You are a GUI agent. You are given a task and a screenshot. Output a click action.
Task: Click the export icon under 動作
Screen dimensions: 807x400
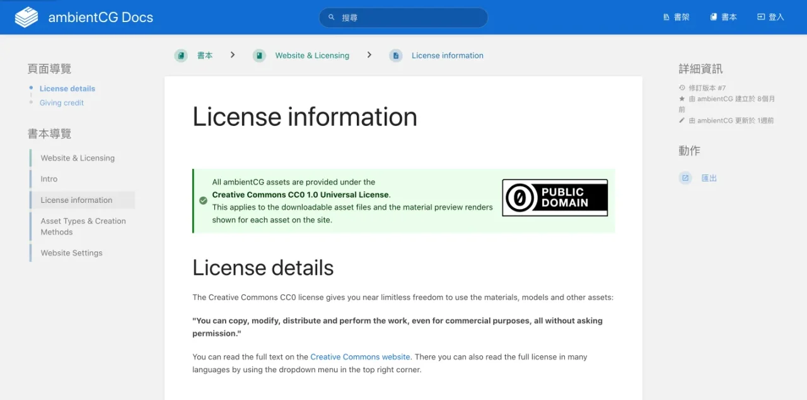[x=685, y=178]
